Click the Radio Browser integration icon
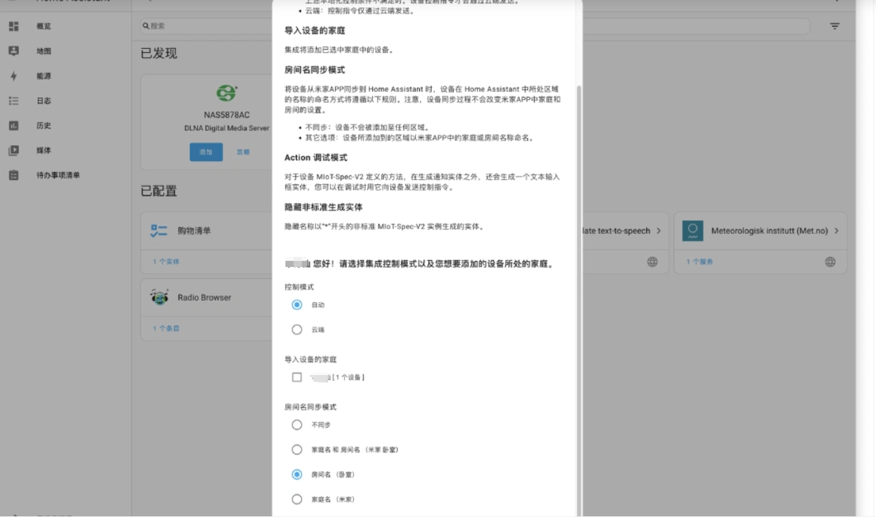 point(159,298)
